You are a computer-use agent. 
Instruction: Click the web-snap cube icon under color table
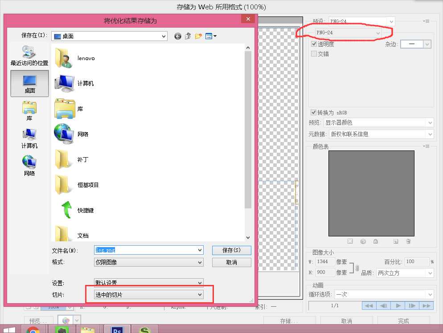point(363,241)
